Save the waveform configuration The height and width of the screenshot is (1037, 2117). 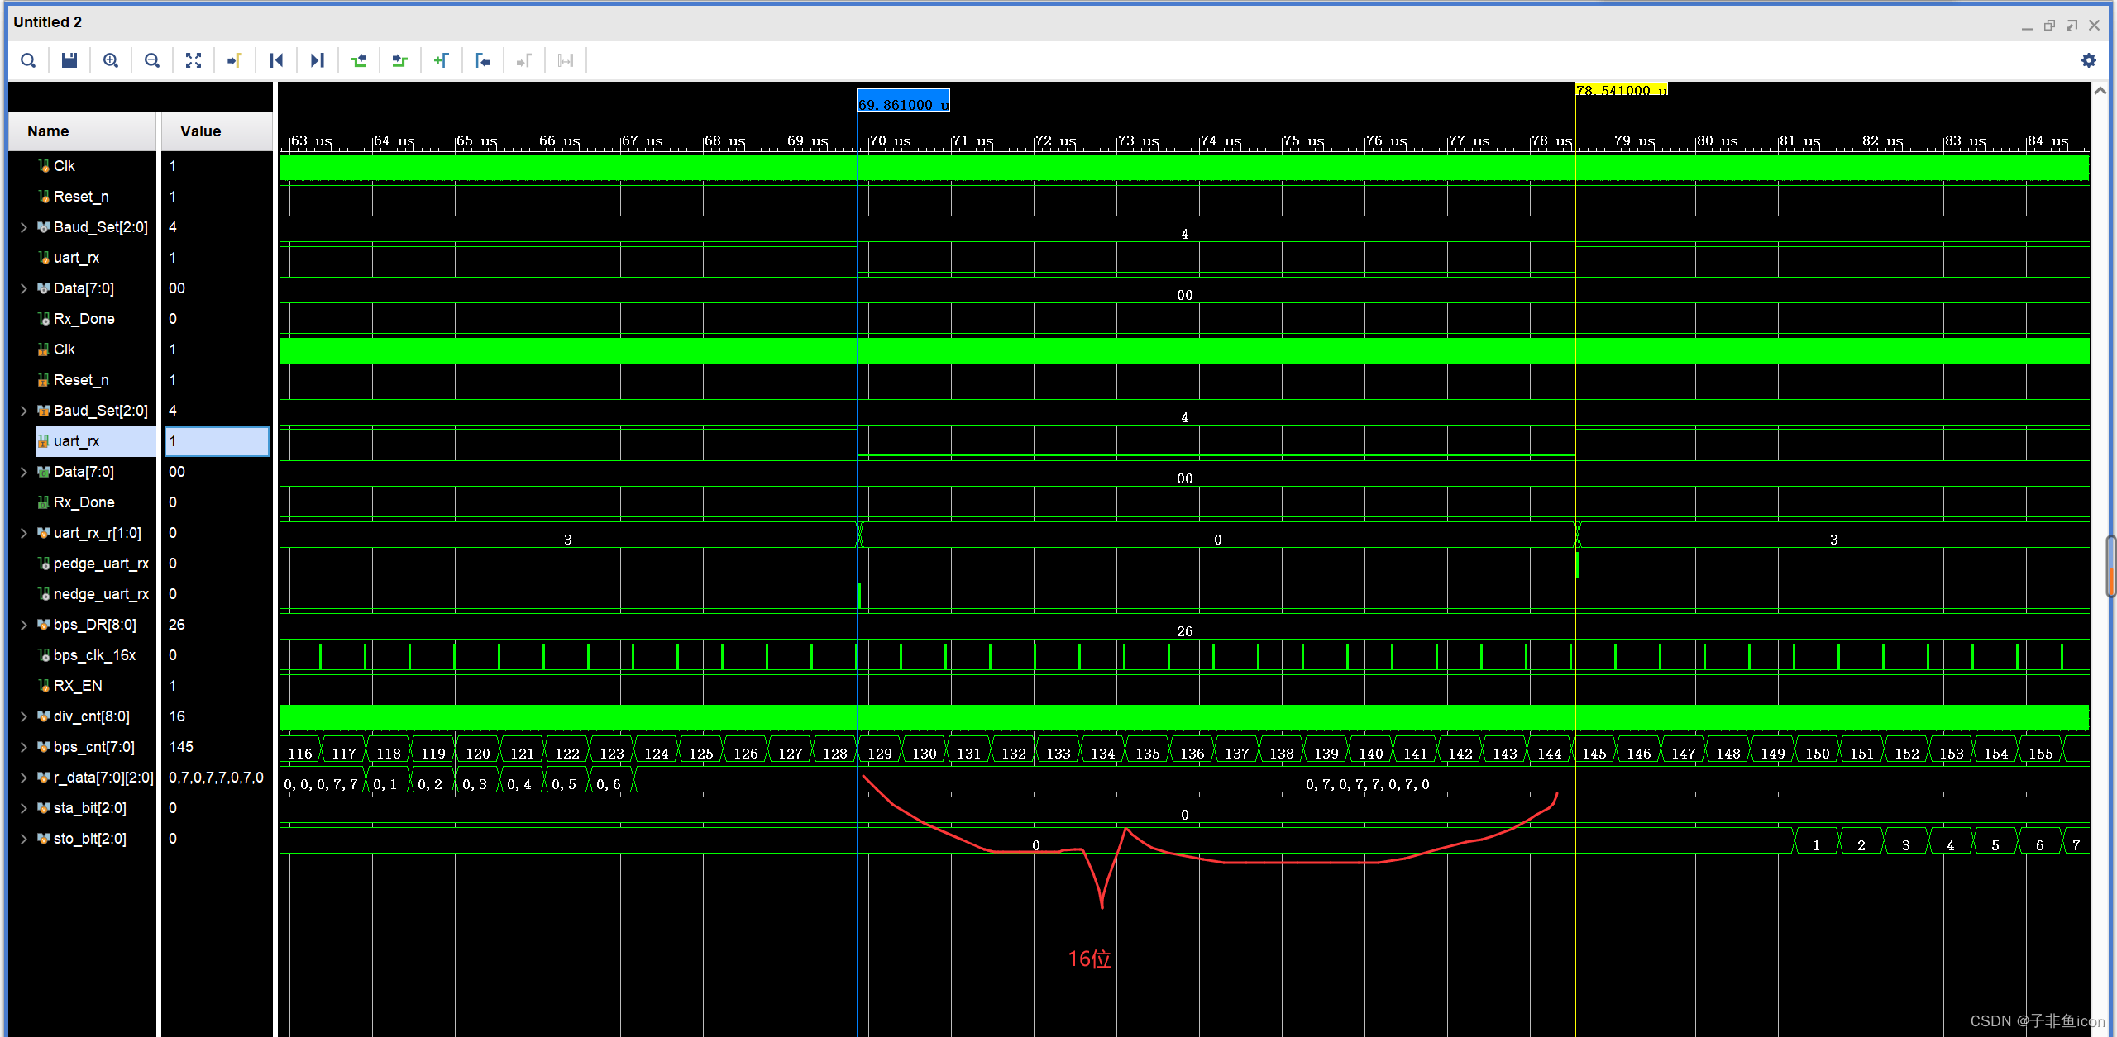(x=69, y=60)
